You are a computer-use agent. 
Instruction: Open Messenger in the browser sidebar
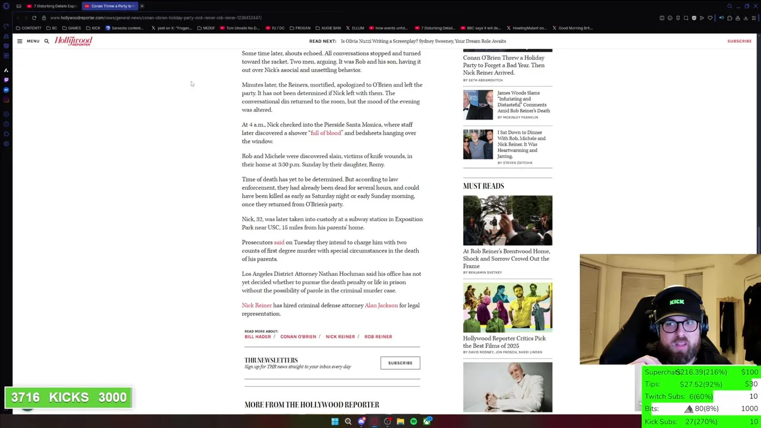click(x=6, y=90)
